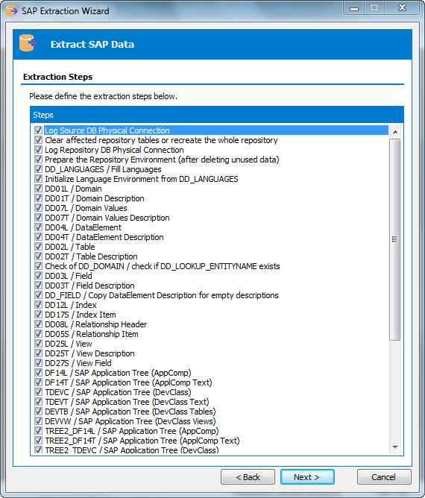Close the SAP Extraction Wizard window
425x498 pixels.
pos(402,8)
